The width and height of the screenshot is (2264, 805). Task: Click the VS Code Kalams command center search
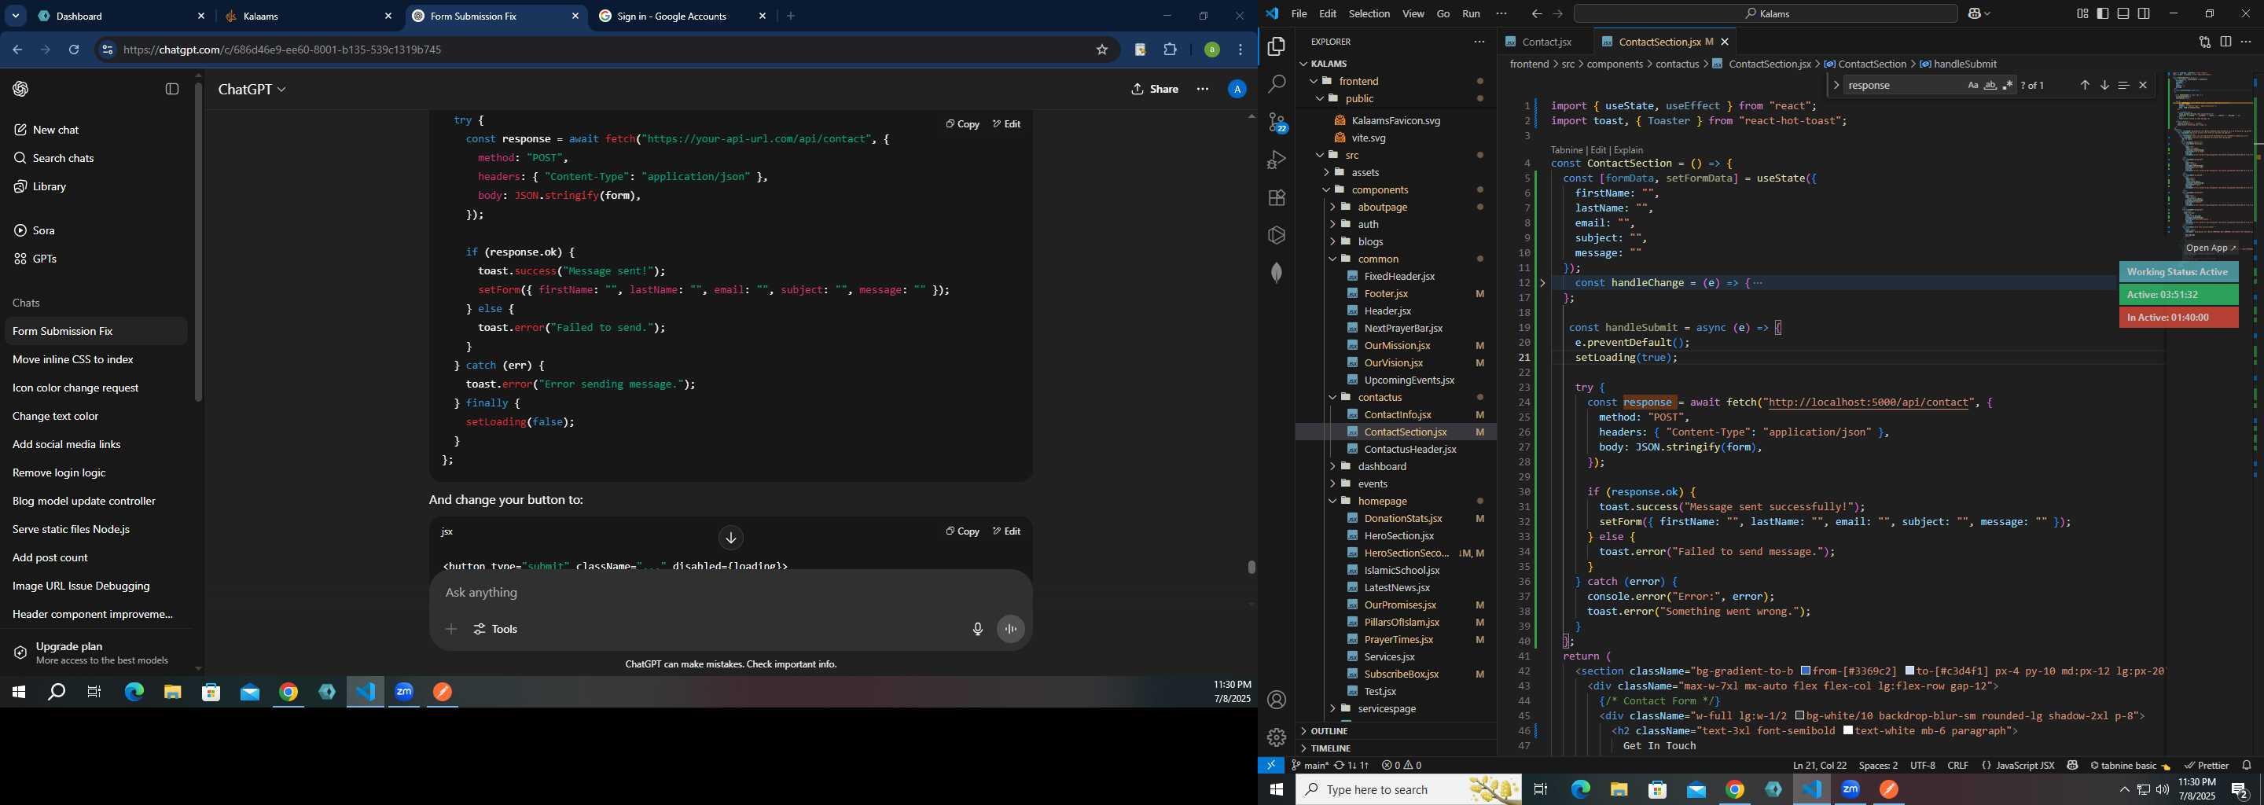(1765, 14)
